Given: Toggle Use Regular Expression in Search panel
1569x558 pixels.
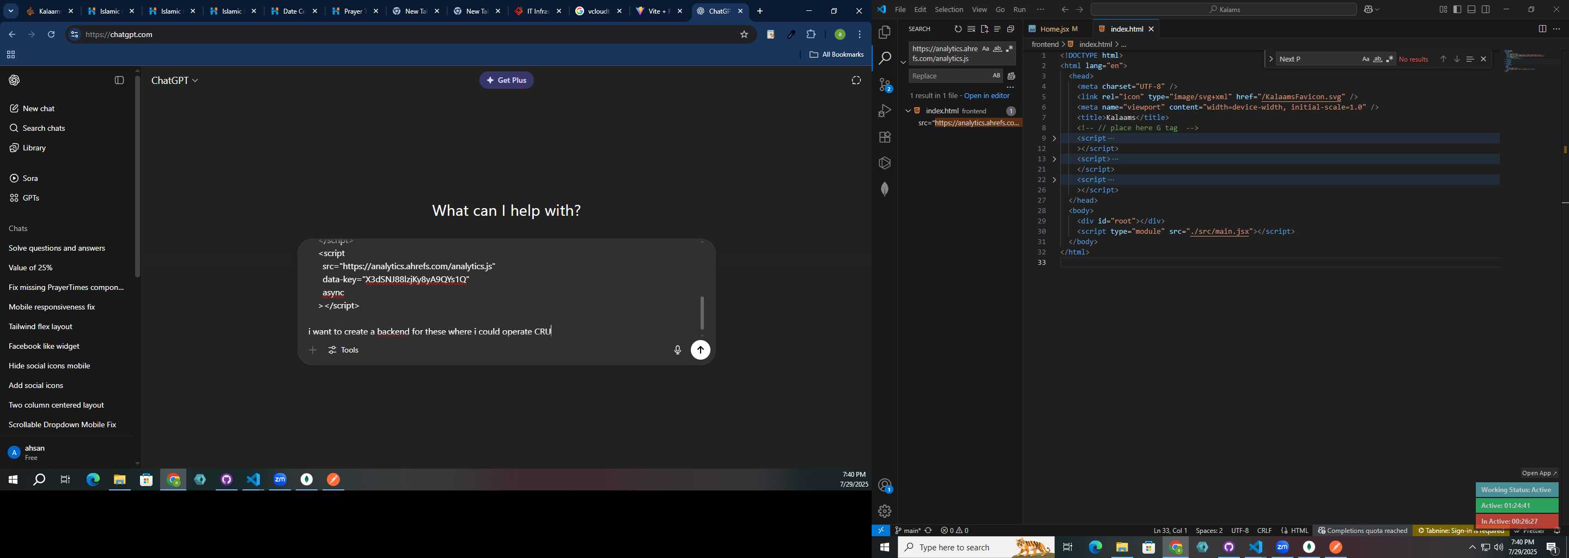Looking at the screenshot, I should click(1009, 48).
